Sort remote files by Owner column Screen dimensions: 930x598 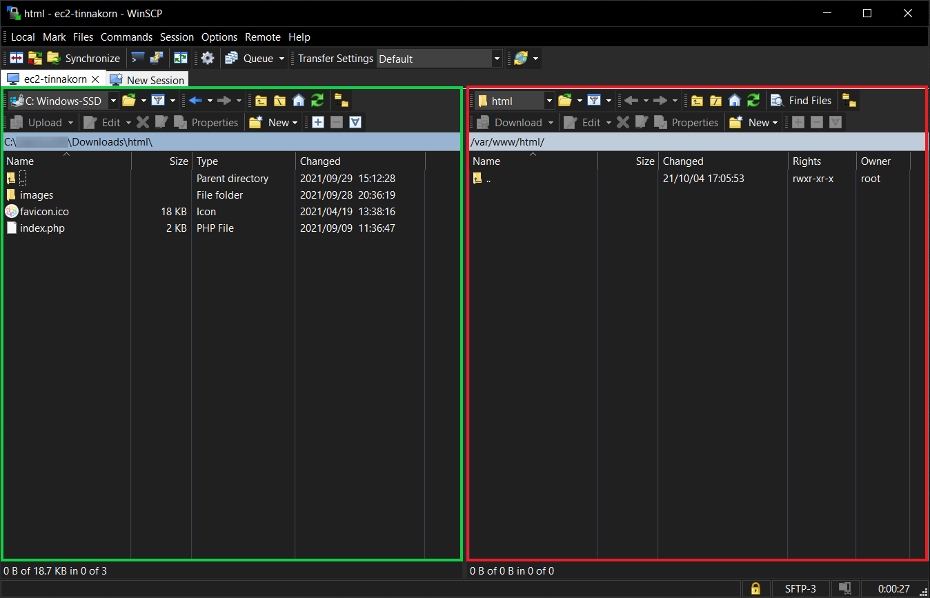coord(883,161)
